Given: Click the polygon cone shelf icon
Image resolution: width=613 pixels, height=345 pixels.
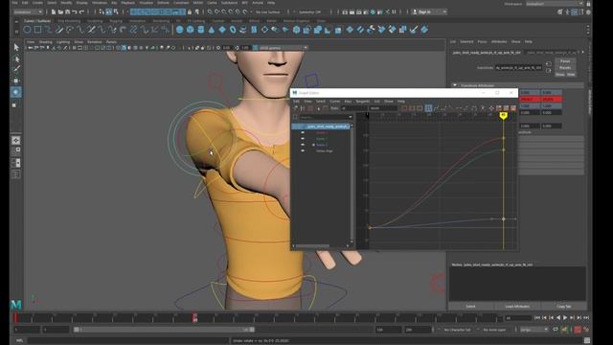Looking at the screenshot, I should click(x=212, y=30).
